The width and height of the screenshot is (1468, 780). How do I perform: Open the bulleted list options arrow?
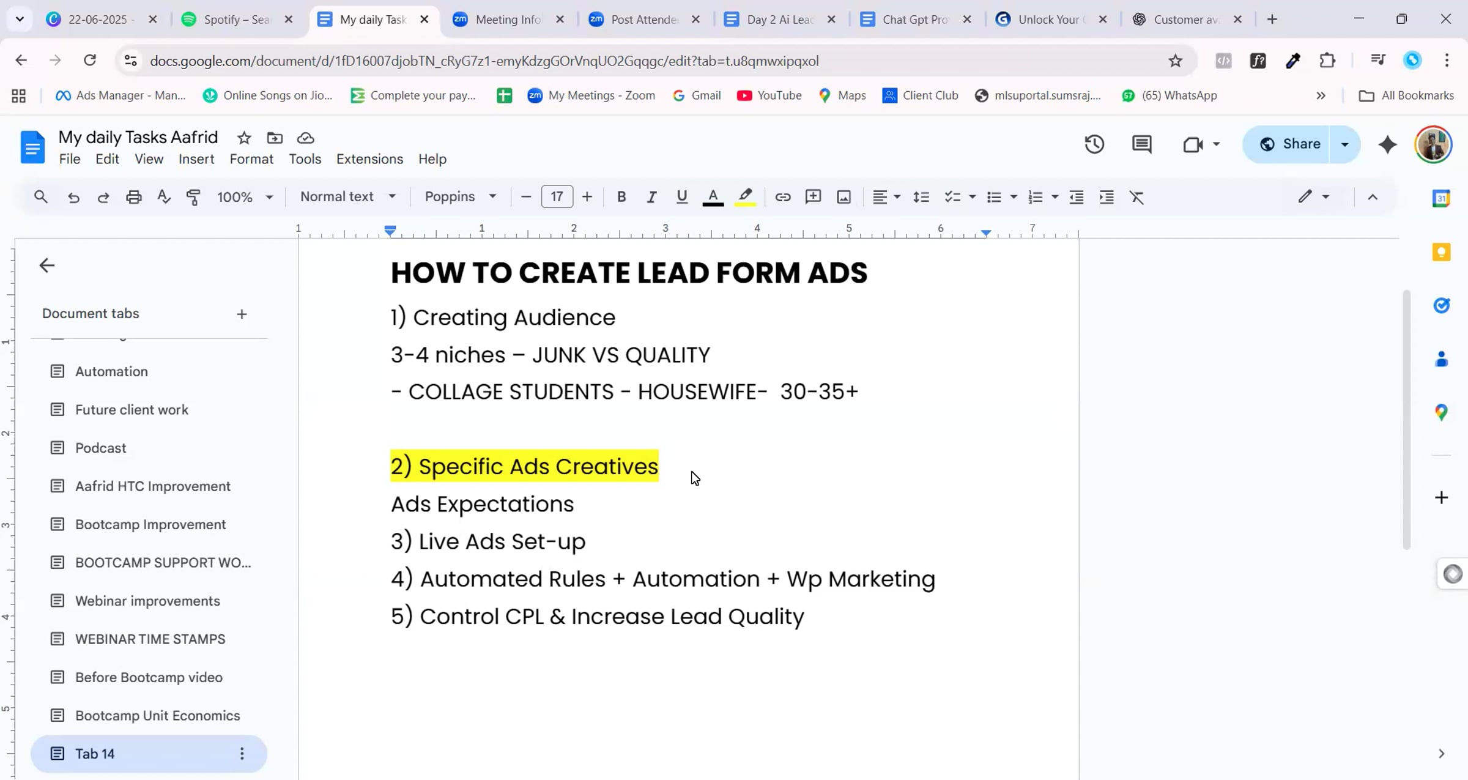pyautogui.click(x=1014, y=197)
